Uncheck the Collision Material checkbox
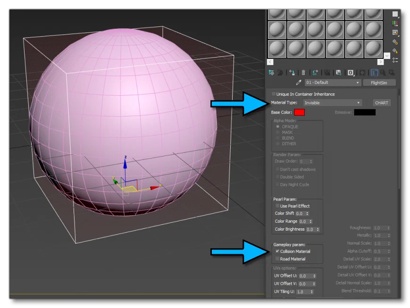Image resolution: width=410 pixels, height=308 pixels. click(277, 251)
